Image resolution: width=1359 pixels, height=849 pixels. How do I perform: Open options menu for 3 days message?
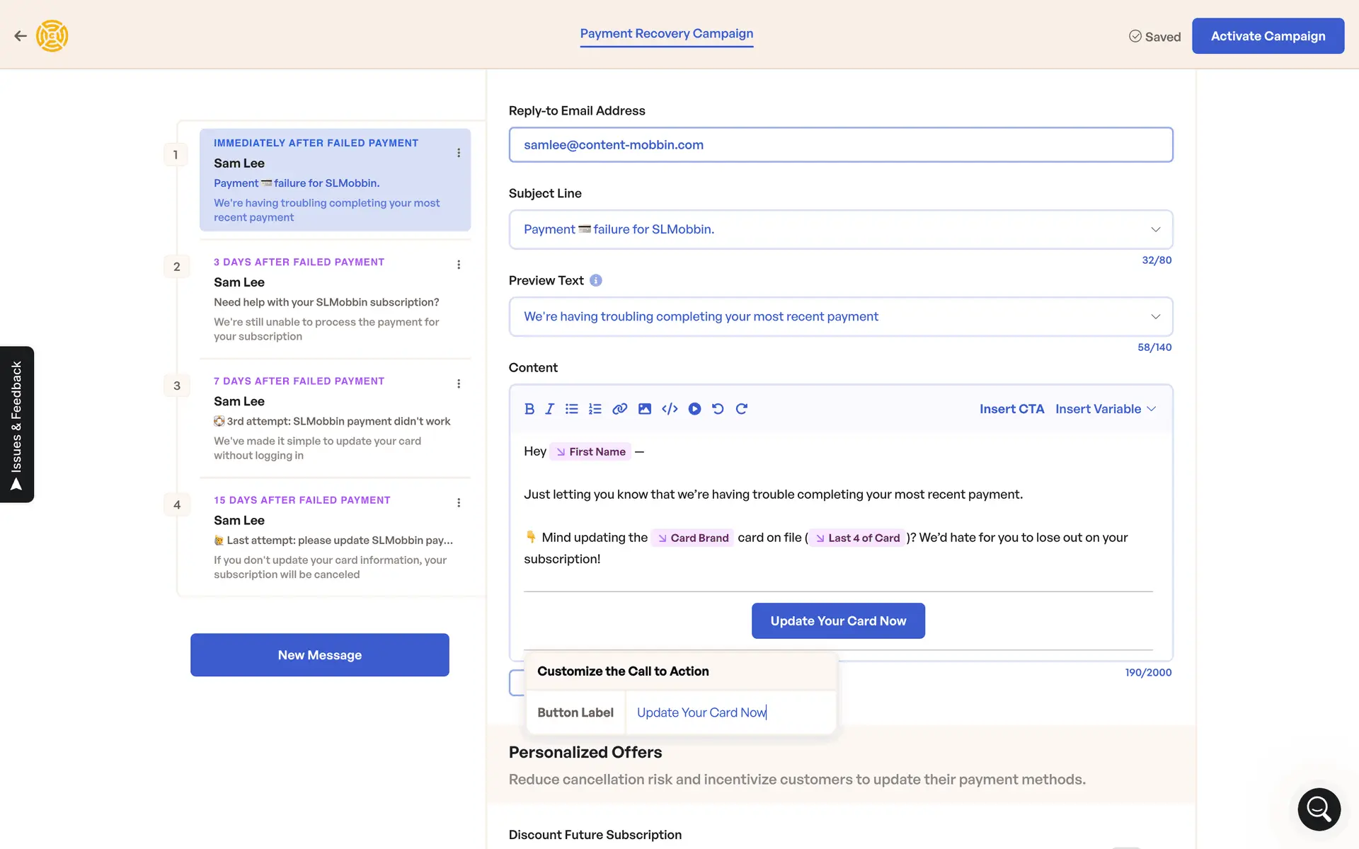click(x=459, y=265)
